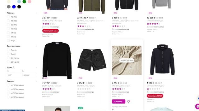Click the minimum price input field
Screen dimensions: 199x111
coord(14,75)
